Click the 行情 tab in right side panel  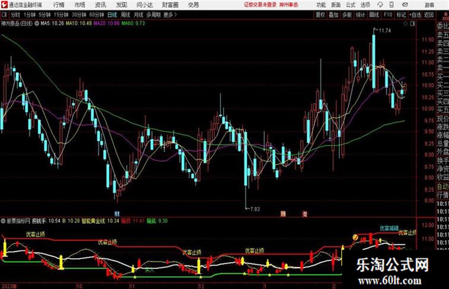click(443, 196)
